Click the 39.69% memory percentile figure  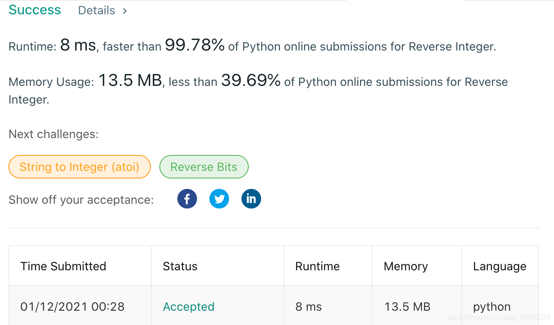click(251, 80)
